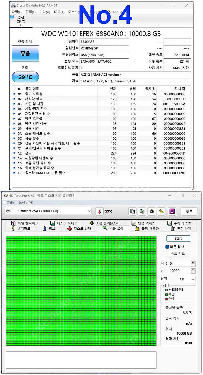The width and height of the screenshot is (203, 375).
Task: Click the green 확인 legend swatch
Action: pos(166,294)
